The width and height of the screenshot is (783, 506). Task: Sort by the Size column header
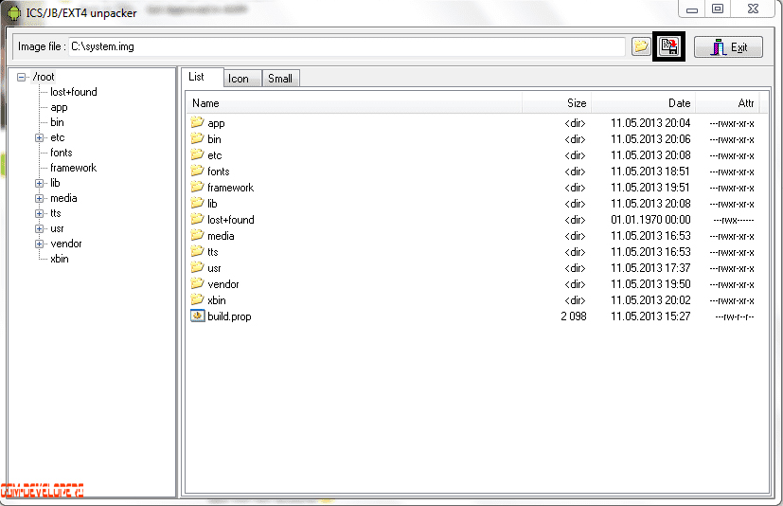[557, 103]
